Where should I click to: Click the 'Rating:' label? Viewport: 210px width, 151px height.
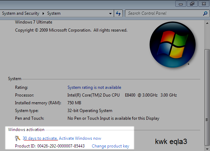21,87
